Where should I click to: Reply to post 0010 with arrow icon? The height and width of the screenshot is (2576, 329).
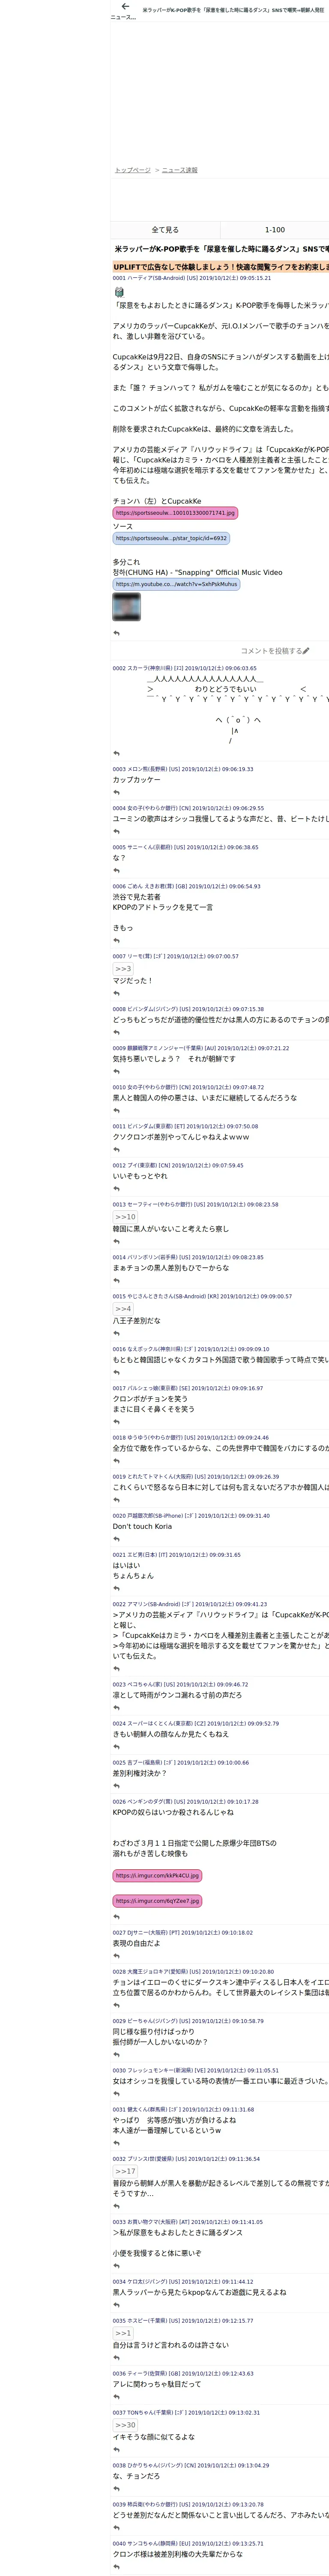117,1111
